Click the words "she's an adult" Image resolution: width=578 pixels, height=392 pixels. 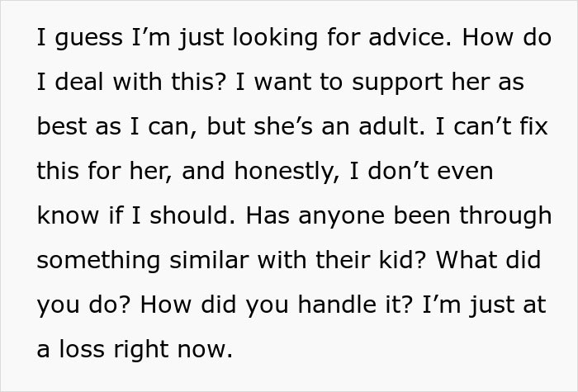point(340,129)
